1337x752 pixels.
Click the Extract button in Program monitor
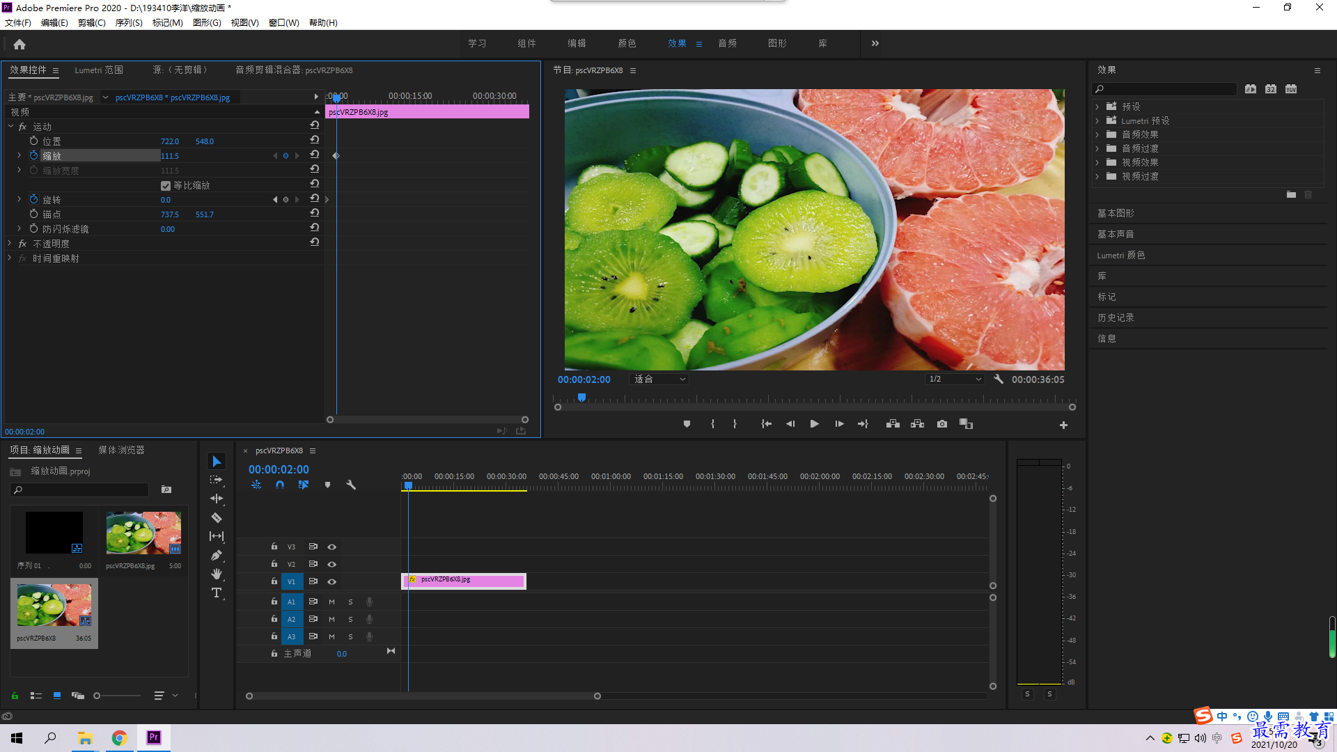click(917, 424)
